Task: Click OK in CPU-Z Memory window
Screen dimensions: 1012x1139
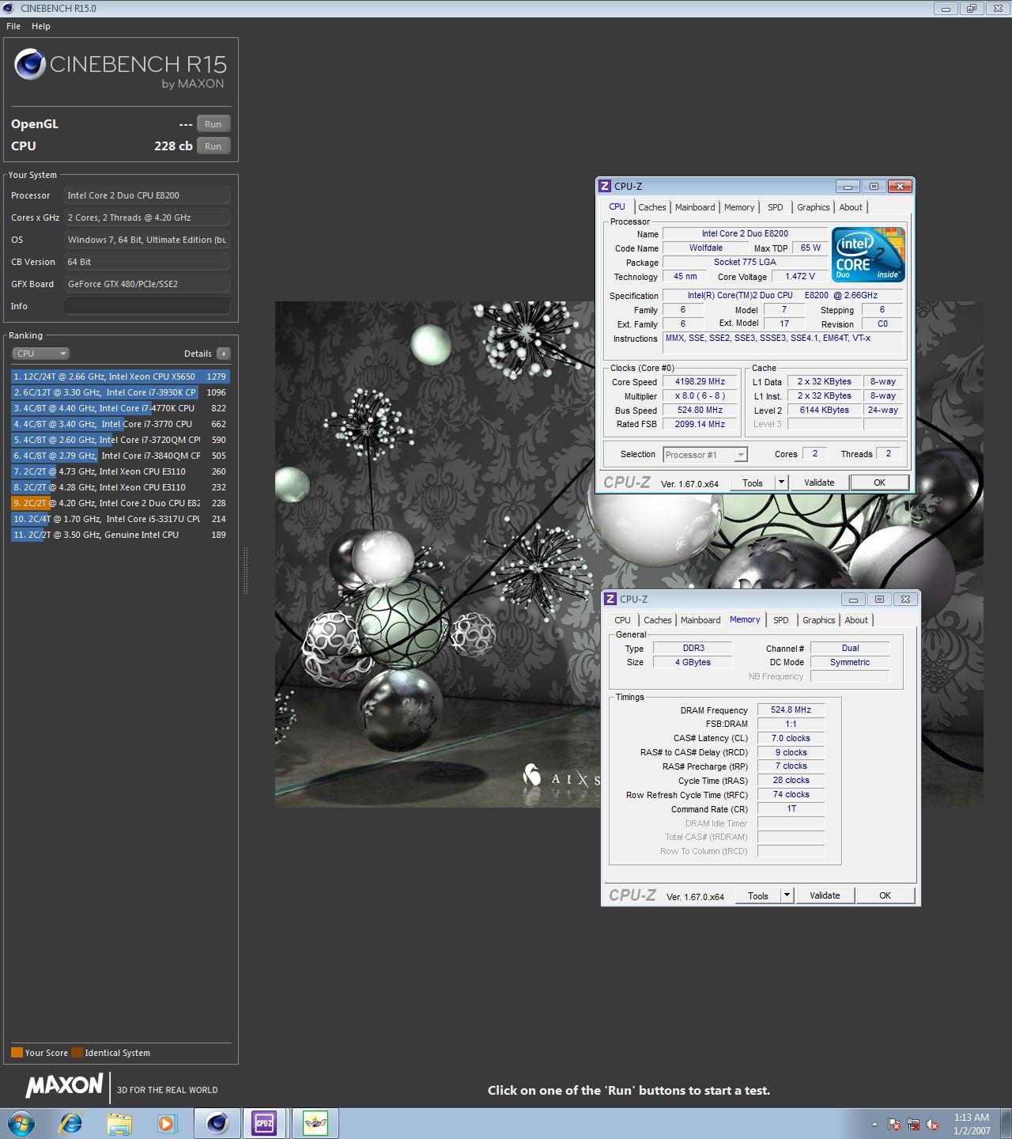Action: [885, 895]
